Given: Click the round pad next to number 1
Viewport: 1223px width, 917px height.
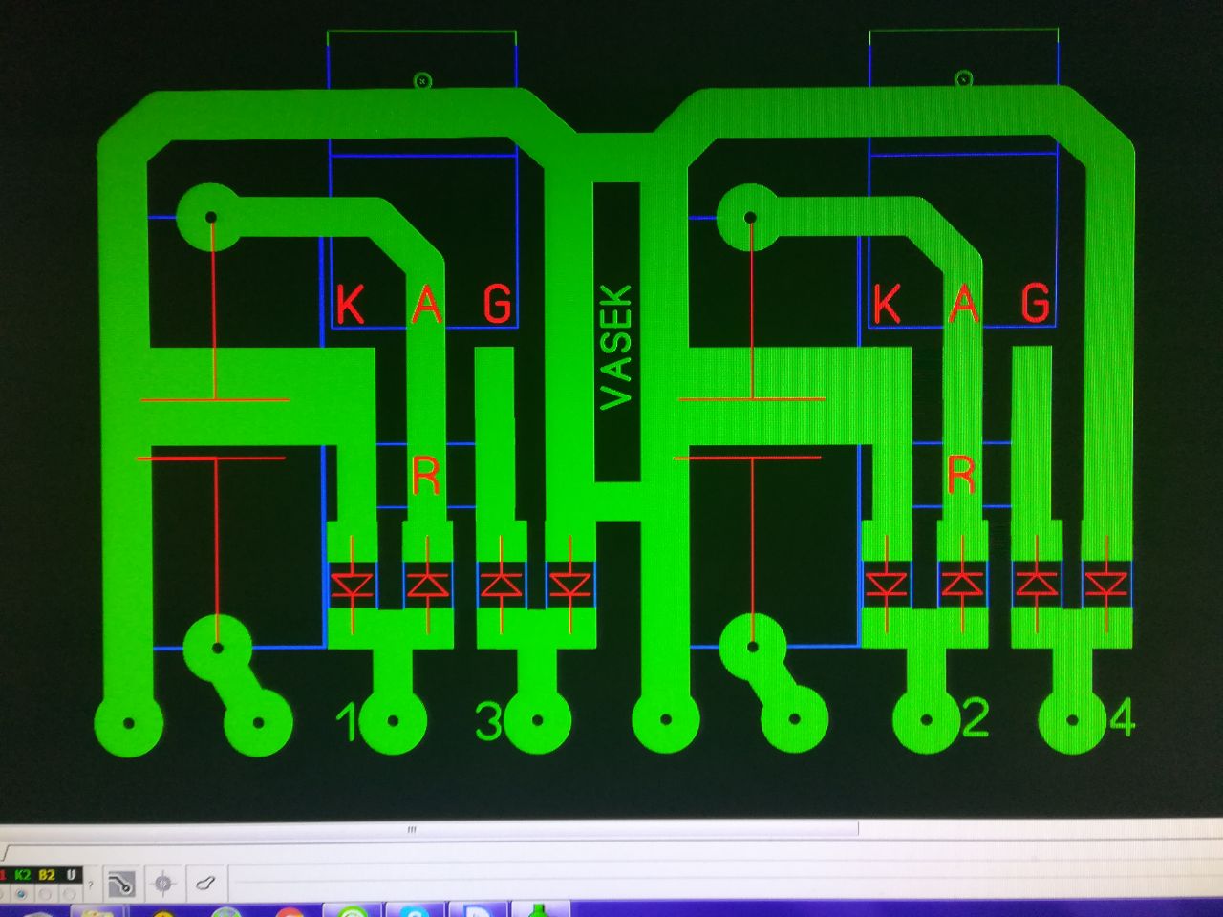Looking at the screenshot, I should 394,721.
